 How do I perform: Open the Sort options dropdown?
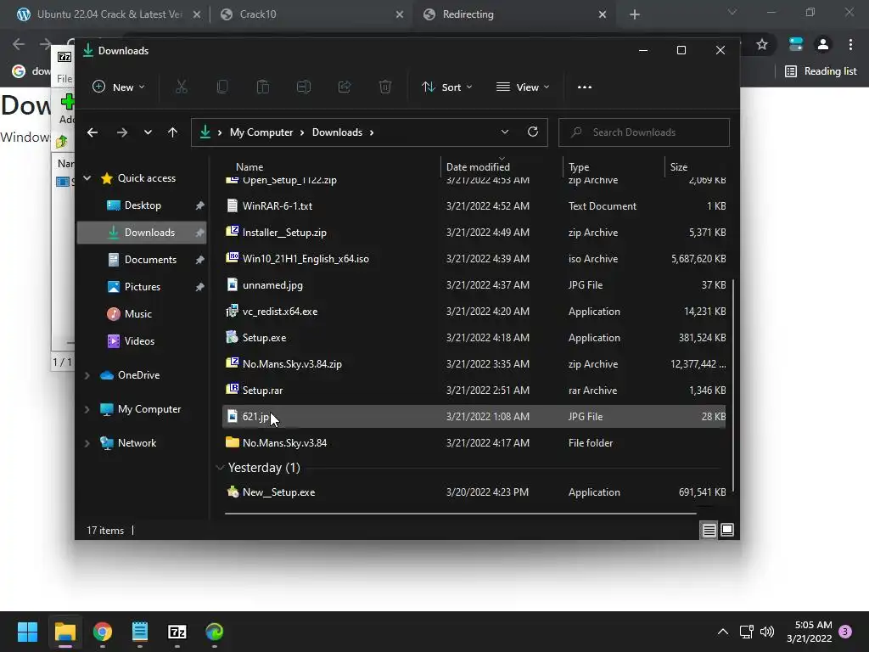(446, 87)
